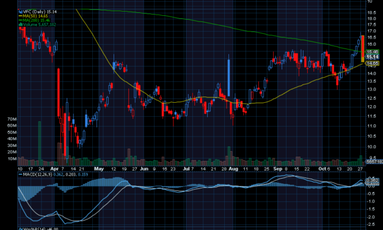The height and width of the screenshot is (230, 383).
Task: Click the 14.0 price axis label
Action: (x=371, y=73)
